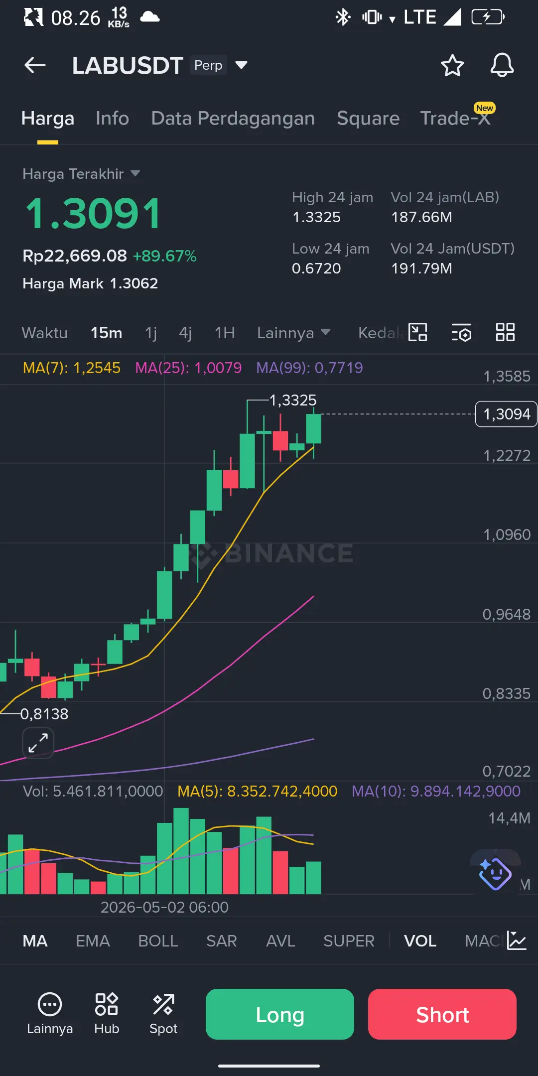This screenshot has width=538, height=1076.
Task: Expand the Lainnya timeframe dropdown
Action: point(293,333)
